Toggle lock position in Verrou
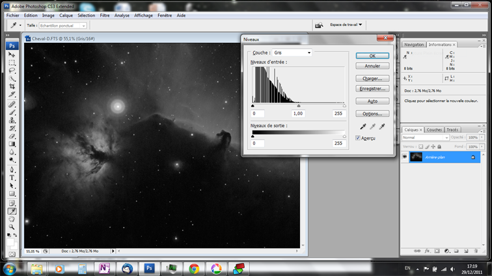The height and width of the screenshot is (276, 492). [433, 147]
